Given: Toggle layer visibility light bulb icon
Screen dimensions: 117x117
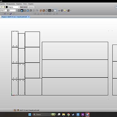Looking at the screenshot, I should [2, 7].
